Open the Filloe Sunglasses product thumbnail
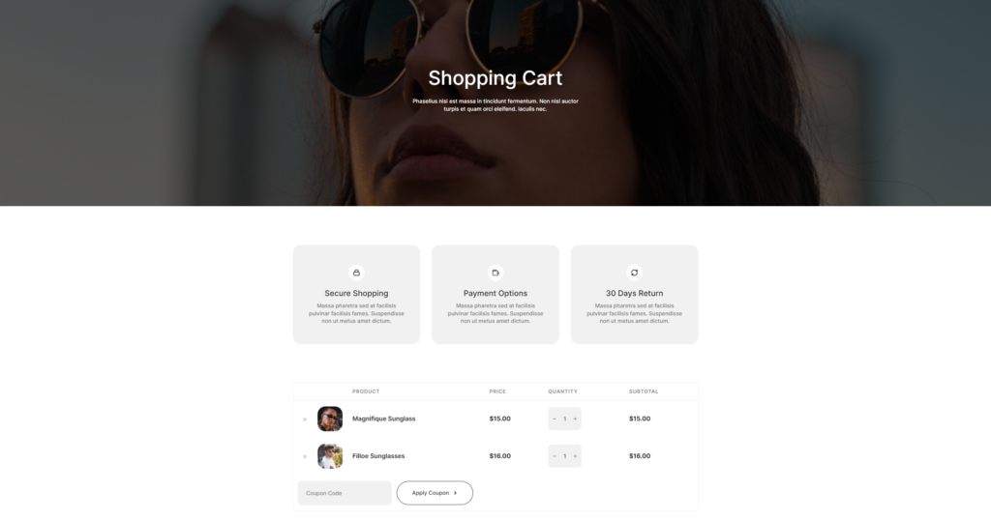 (x=330, y=455)
